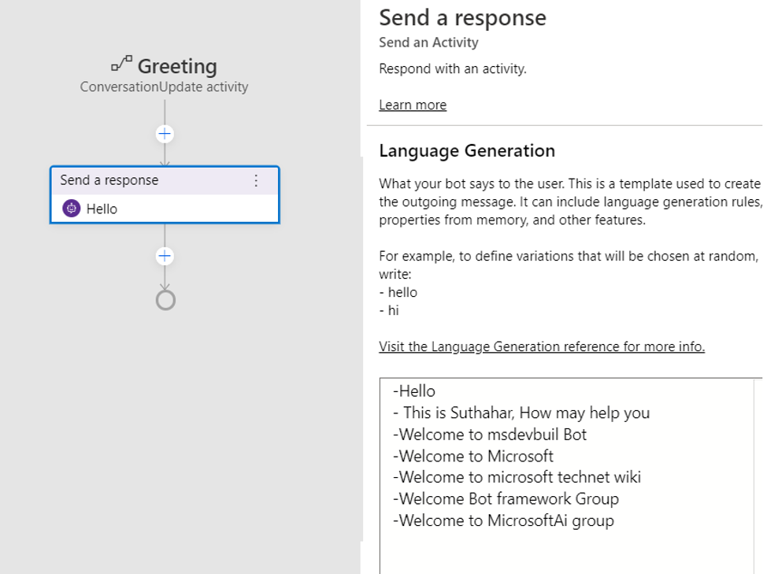Click the trigger flow icon beside Greeting

click(x=122, y=64)
